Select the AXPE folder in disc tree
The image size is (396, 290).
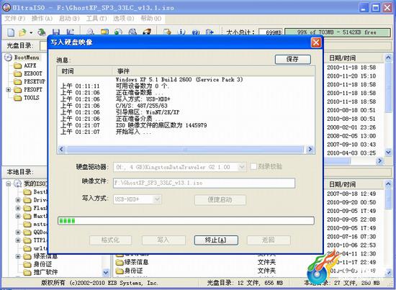pyautogui.click(x=30, y=65)
